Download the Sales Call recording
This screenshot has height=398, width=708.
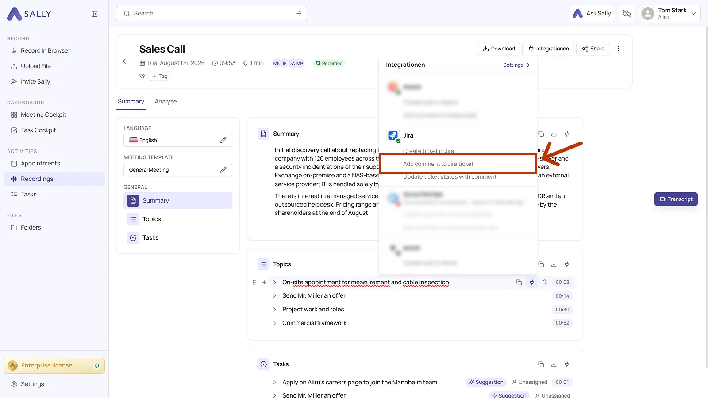(499, 49)
